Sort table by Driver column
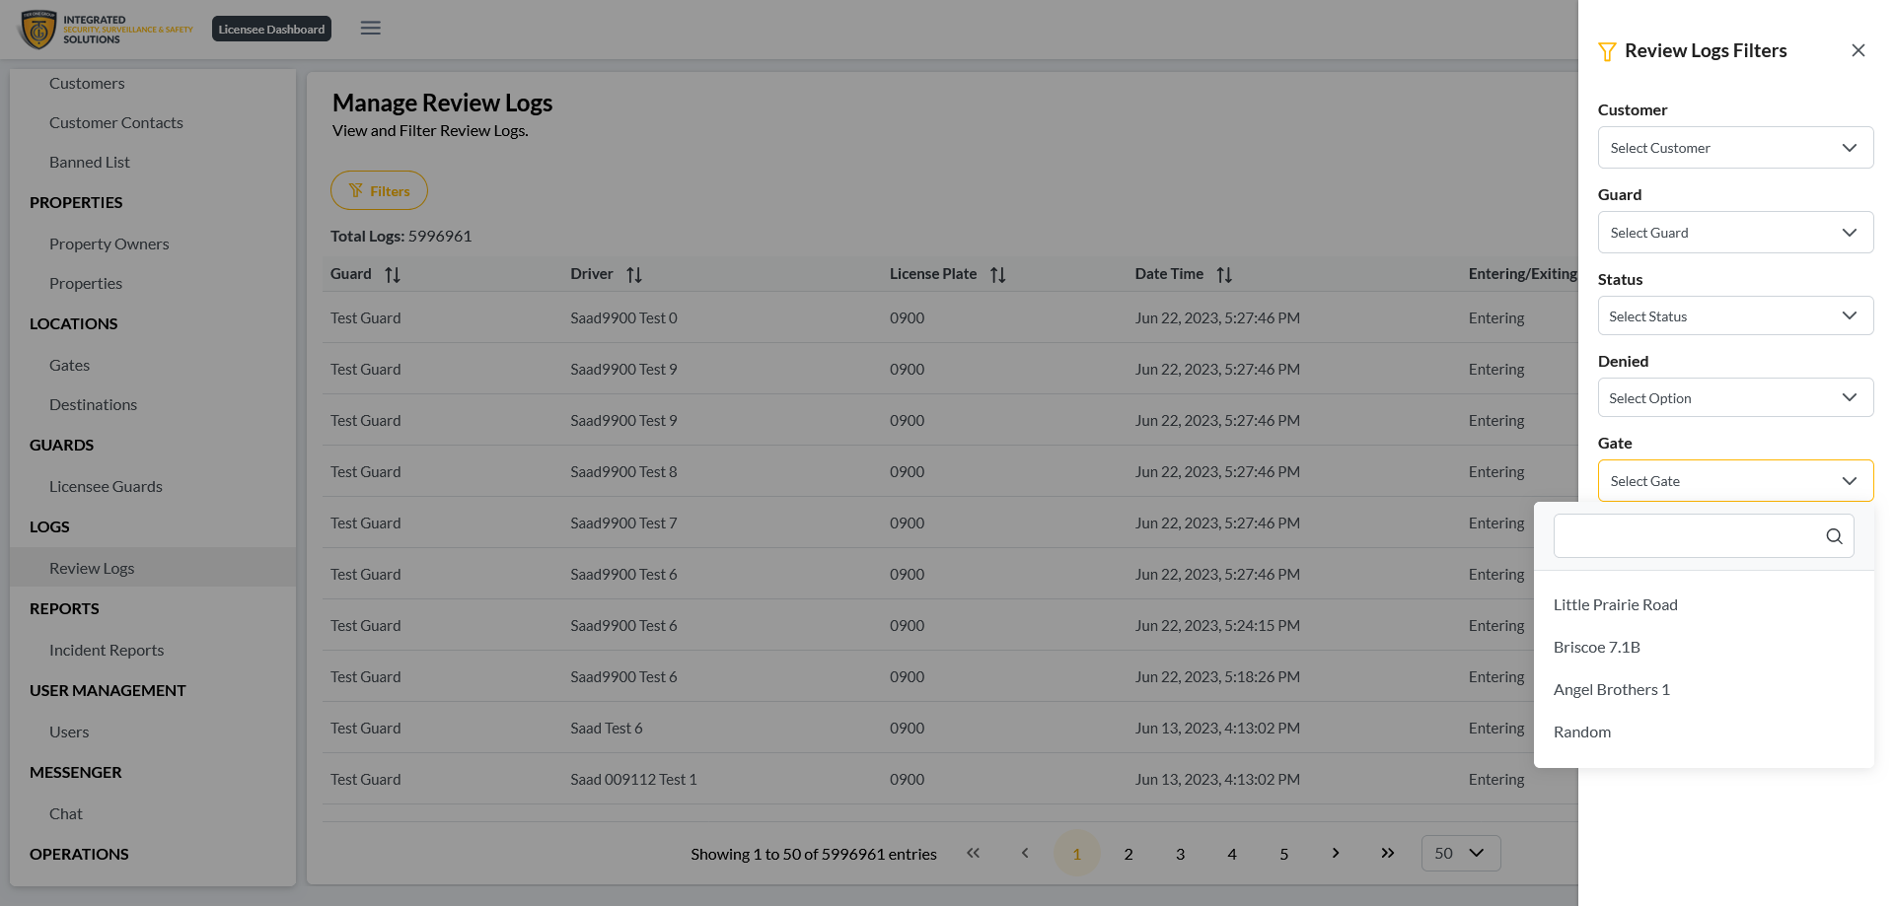The height and width of the screenshot is (906, 1894). (634, 275)
